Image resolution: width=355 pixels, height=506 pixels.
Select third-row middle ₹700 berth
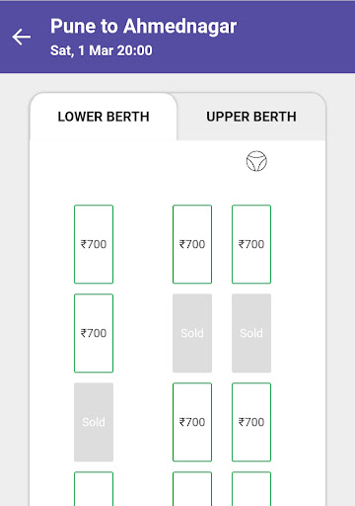coord(192,422)
